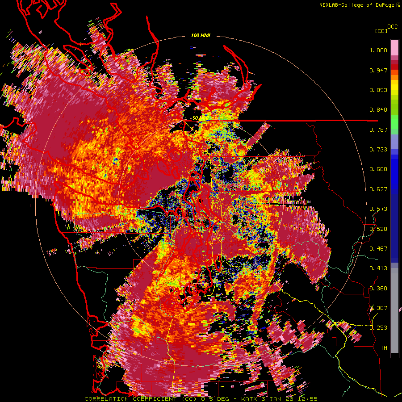Click the NEXLAB-College of DuPage header text
Viewport: 402px width, 402px height.
pos(356,5)
